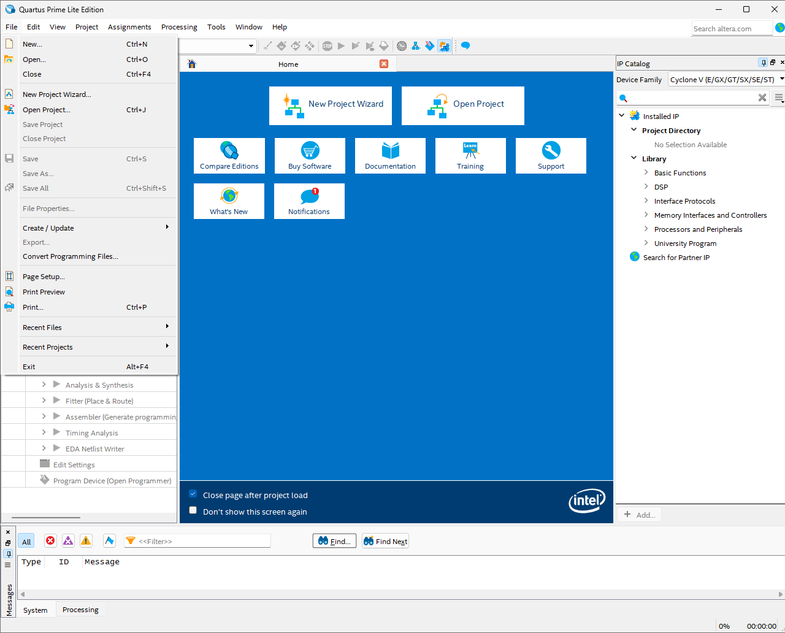This screenshot has height=633, width=785.
Task: Toggle the All messages filter button
Action: click(x=26, y=541)
